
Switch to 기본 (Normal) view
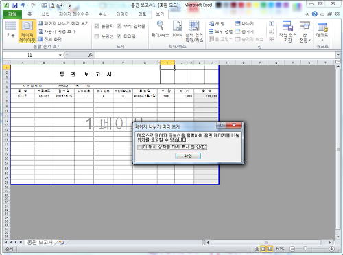11,29
